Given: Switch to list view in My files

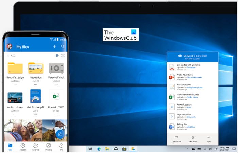Looking at the screenshot, I should coord(57,56).
